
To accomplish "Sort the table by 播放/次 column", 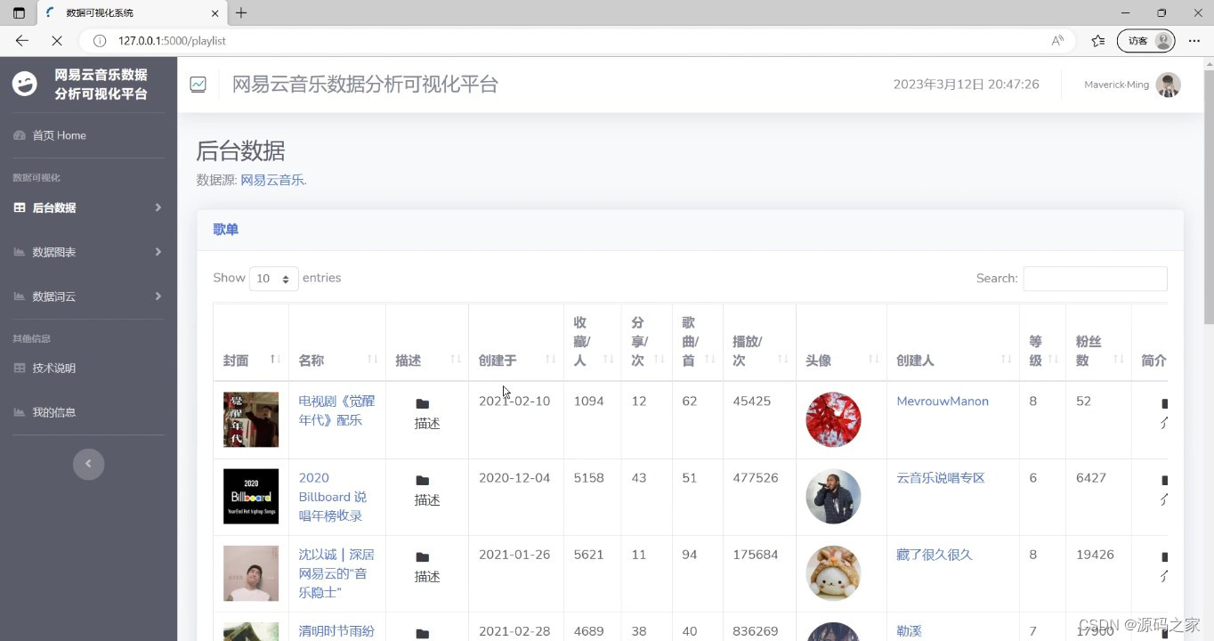I will point(760,343).
